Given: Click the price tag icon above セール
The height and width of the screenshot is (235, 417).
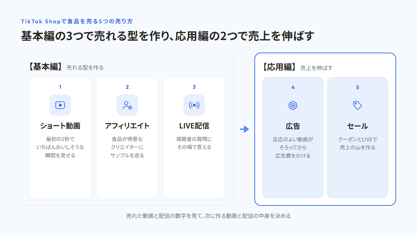Looking at the screenshot, I should point(358,105).
